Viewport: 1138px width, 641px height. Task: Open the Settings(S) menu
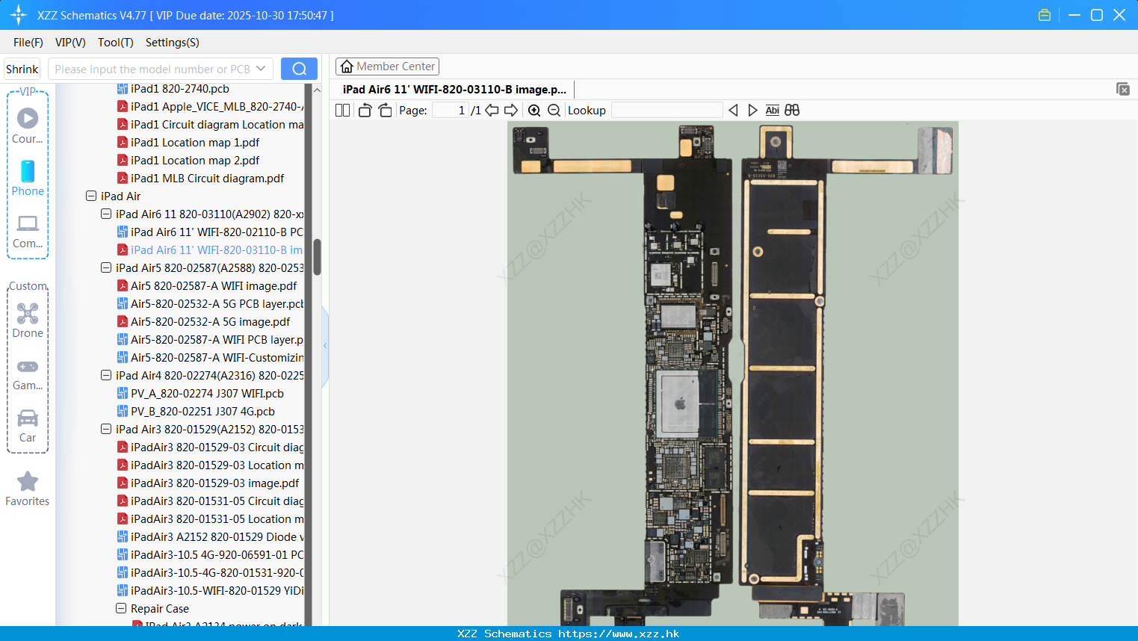coord(173,43)
